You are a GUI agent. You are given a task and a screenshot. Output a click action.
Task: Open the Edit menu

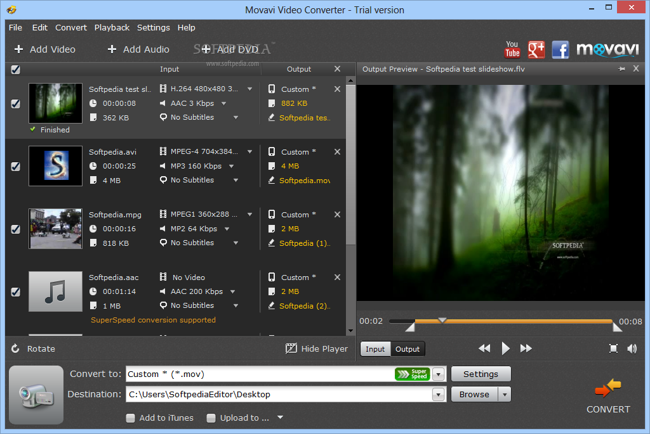click(x=40, y=27)
